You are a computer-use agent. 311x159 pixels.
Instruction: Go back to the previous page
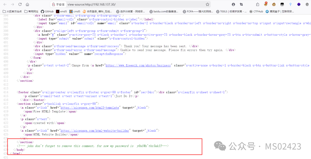coord(5,4)
